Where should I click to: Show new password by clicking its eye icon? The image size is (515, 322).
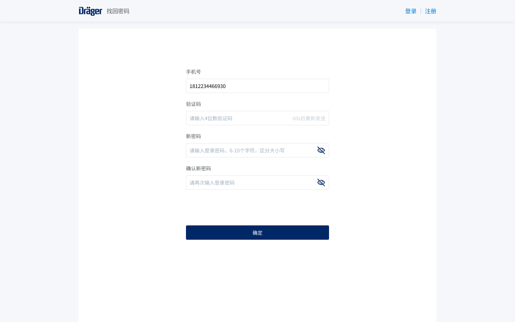point(321,150)
